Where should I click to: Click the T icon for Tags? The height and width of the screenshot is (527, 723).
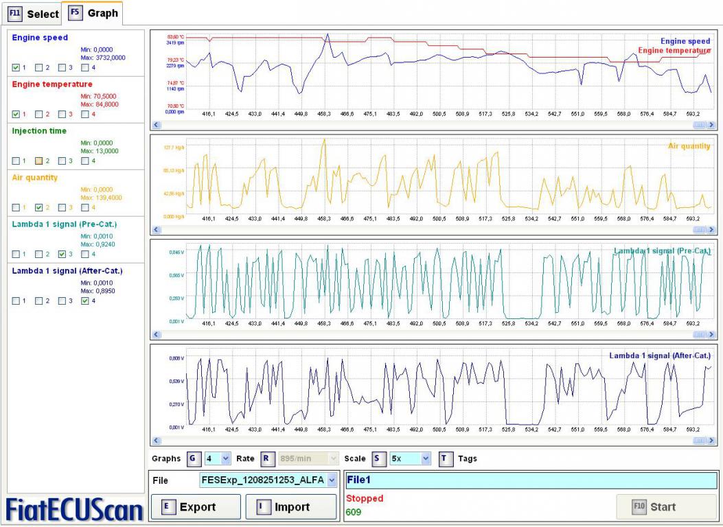pyautogui.click(x=444, y=458)
